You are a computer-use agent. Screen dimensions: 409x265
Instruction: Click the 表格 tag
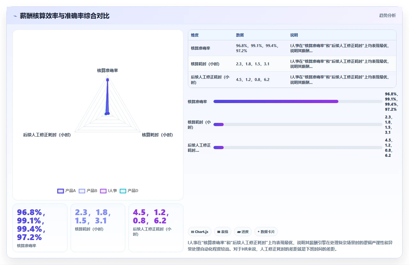point(223,232)
